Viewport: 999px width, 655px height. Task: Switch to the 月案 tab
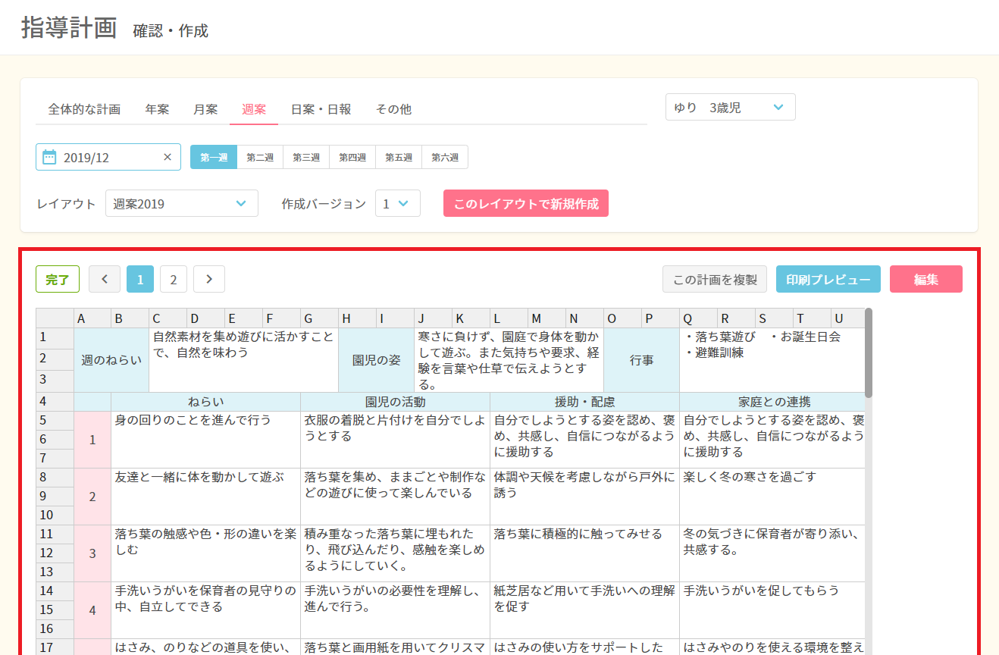tap(205, 109)
